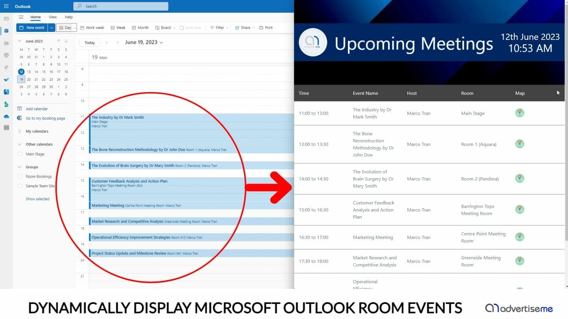Open OneDrive cloud icon in sidebar
Image resolution: width=568 pixels, height=319 pixels.
pyautogui.click(x=6, y=116)
